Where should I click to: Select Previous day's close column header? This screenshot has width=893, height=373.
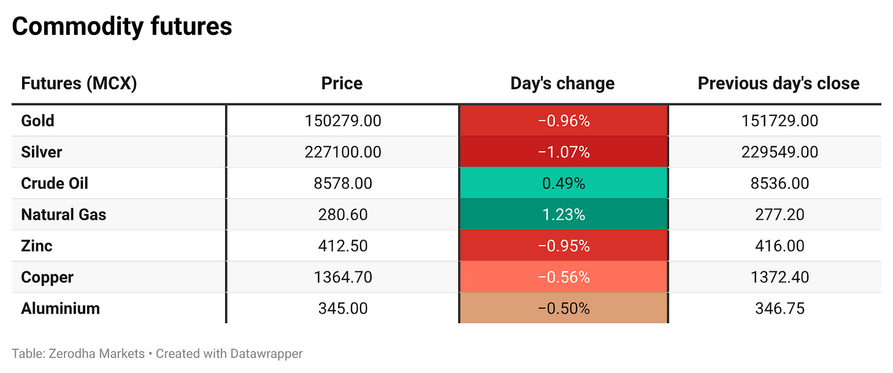tap(779, 83)
